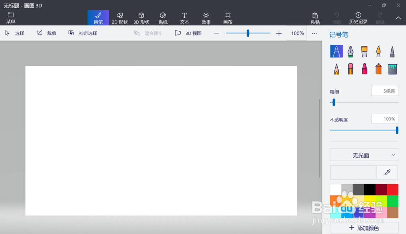
Task: Pick the dark red color swatch
Action: coord(381,190)
